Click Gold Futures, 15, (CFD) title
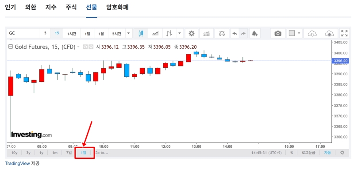This screenshot has width=354, height=169. [45, 47]
